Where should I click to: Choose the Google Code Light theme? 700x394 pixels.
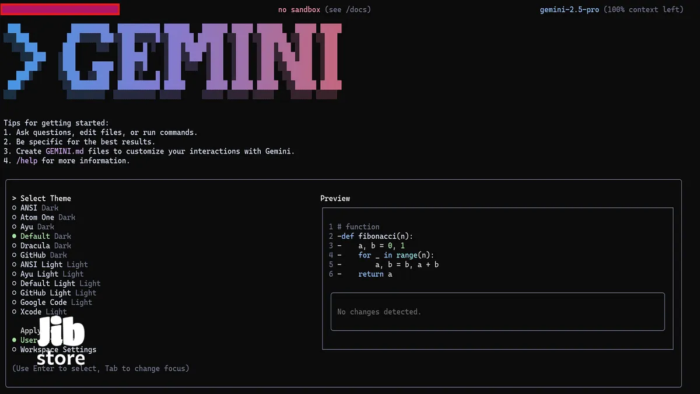coord(56,302)
